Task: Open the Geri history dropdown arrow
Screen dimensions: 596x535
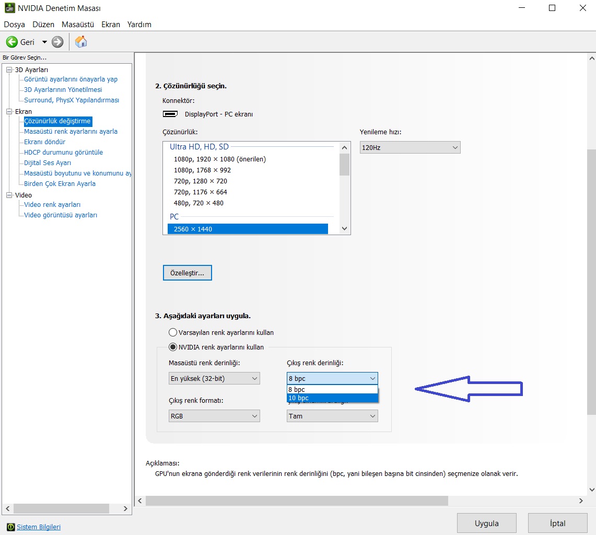Action: click(x=44, y=42)
